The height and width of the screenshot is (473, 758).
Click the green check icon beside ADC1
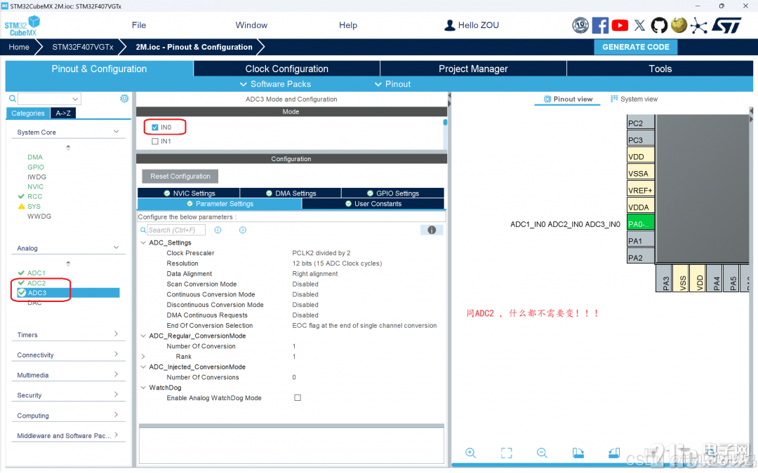[21, 273]
